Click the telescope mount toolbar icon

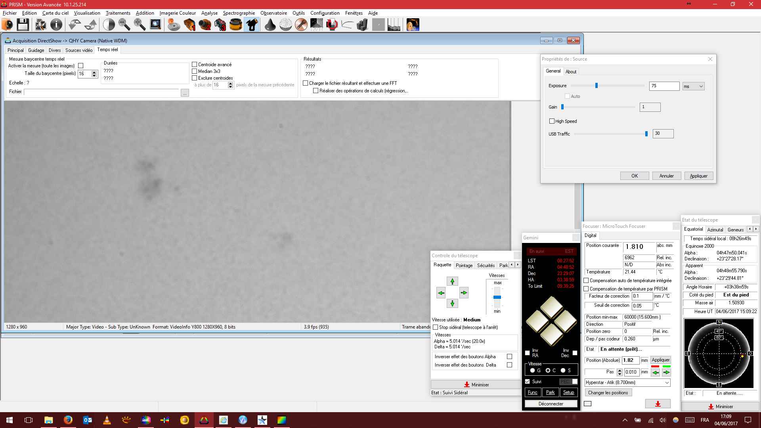(x=252, y=25)
